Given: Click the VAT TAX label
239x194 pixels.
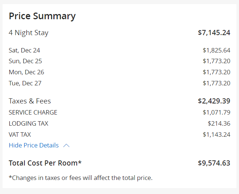Looking at the screenshot, I should pos(20,135).
